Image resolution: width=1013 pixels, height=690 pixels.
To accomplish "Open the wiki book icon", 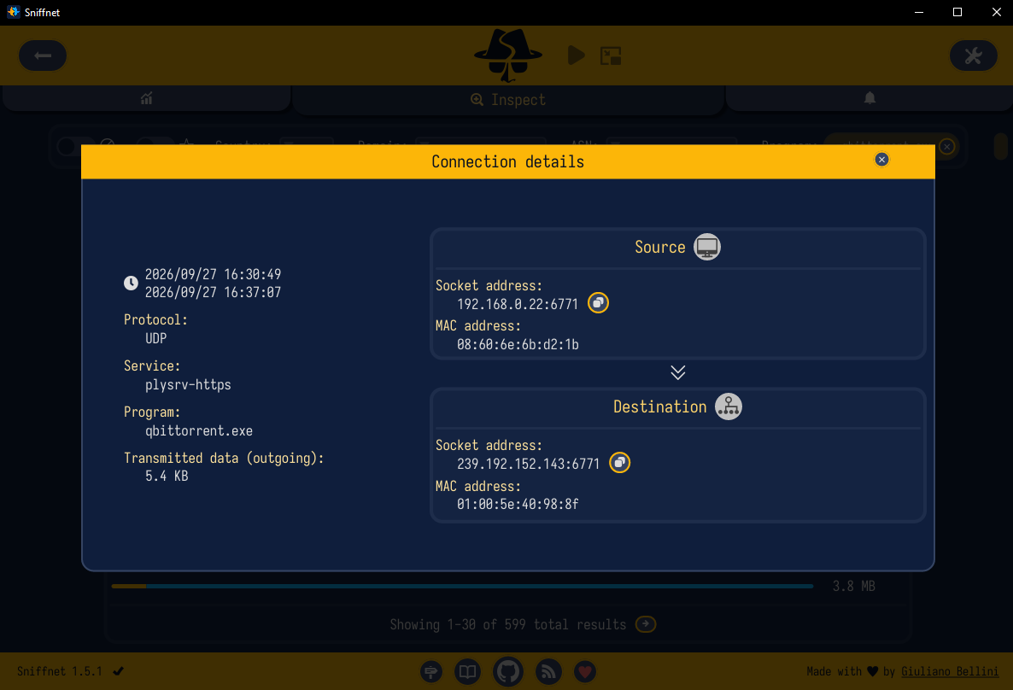I will tap(467, 671).
